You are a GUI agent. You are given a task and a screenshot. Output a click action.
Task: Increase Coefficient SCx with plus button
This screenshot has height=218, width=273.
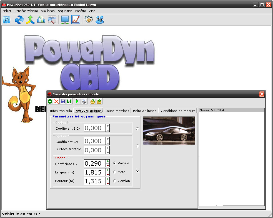pos(108,126)
